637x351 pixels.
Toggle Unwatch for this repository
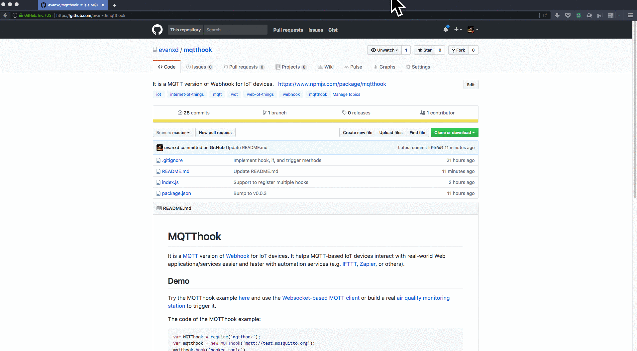[x=384, y=50]
